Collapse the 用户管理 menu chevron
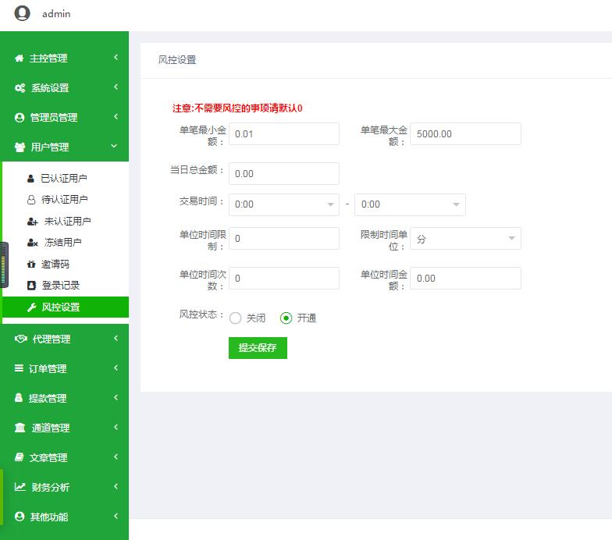Viewport: 612px width, 540px height. tap(115, 147)
